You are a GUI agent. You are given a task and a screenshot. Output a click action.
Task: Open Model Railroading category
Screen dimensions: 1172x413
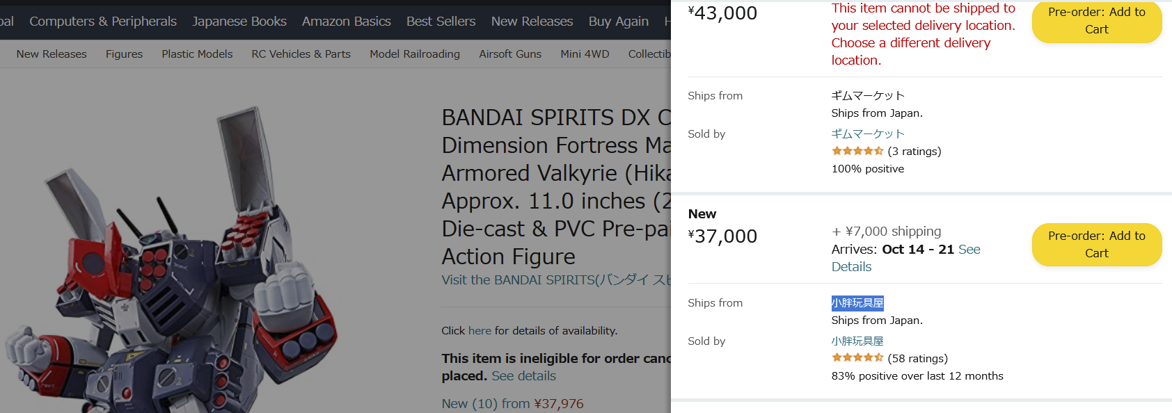pyautogui.click(x=415, y=54)
